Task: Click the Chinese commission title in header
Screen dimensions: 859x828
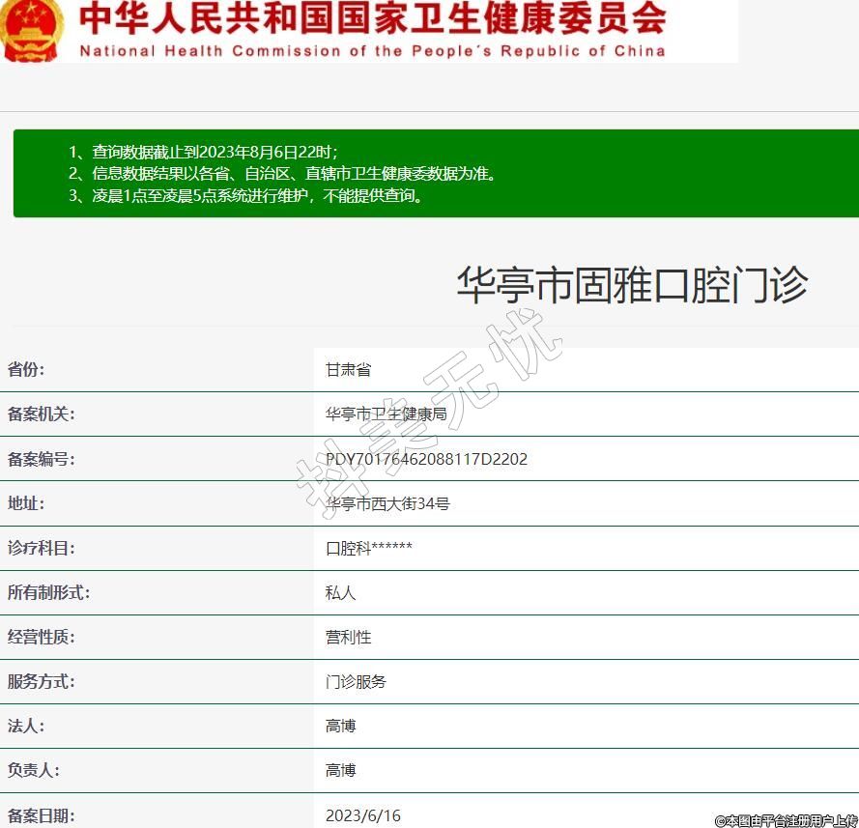Action: click(x=372, y=17)
